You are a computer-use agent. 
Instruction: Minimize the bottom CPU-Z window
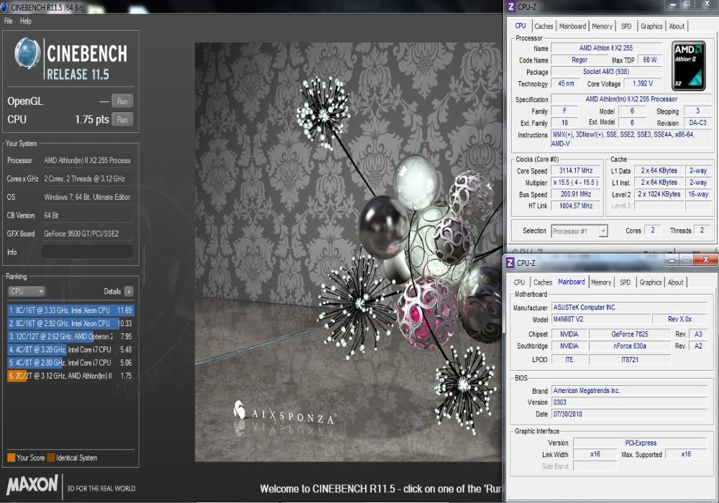(672, 260)
